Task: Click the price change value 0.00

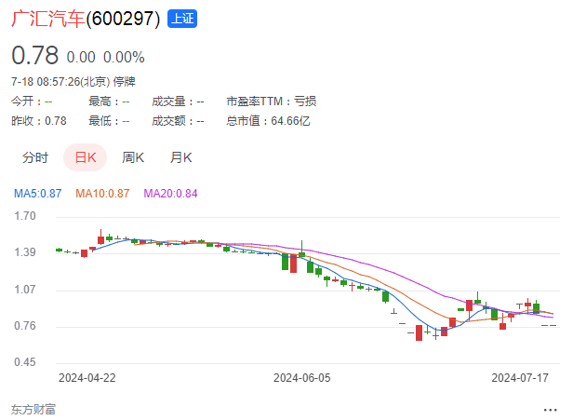Action: (81, 58)
